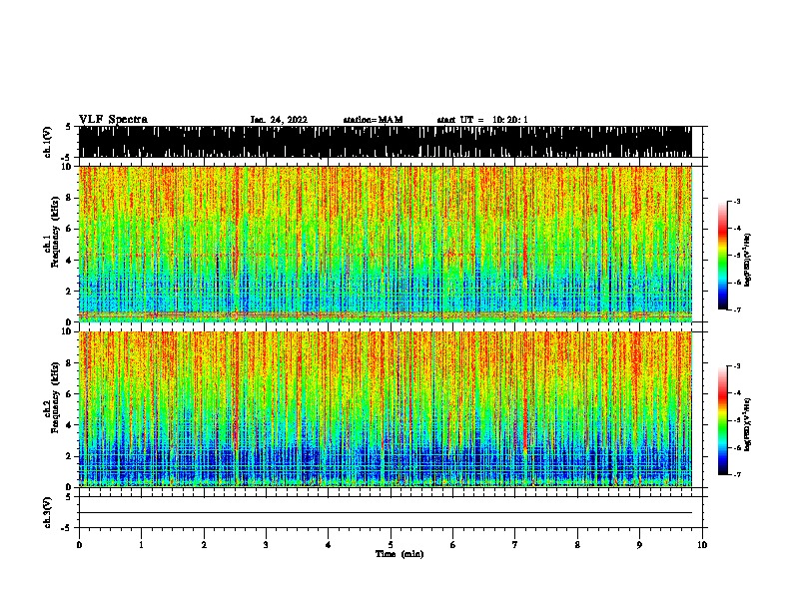Click the "start UT = 10:20: 1" text
This screenshot has width=791, height=611.
coord(482,120)
